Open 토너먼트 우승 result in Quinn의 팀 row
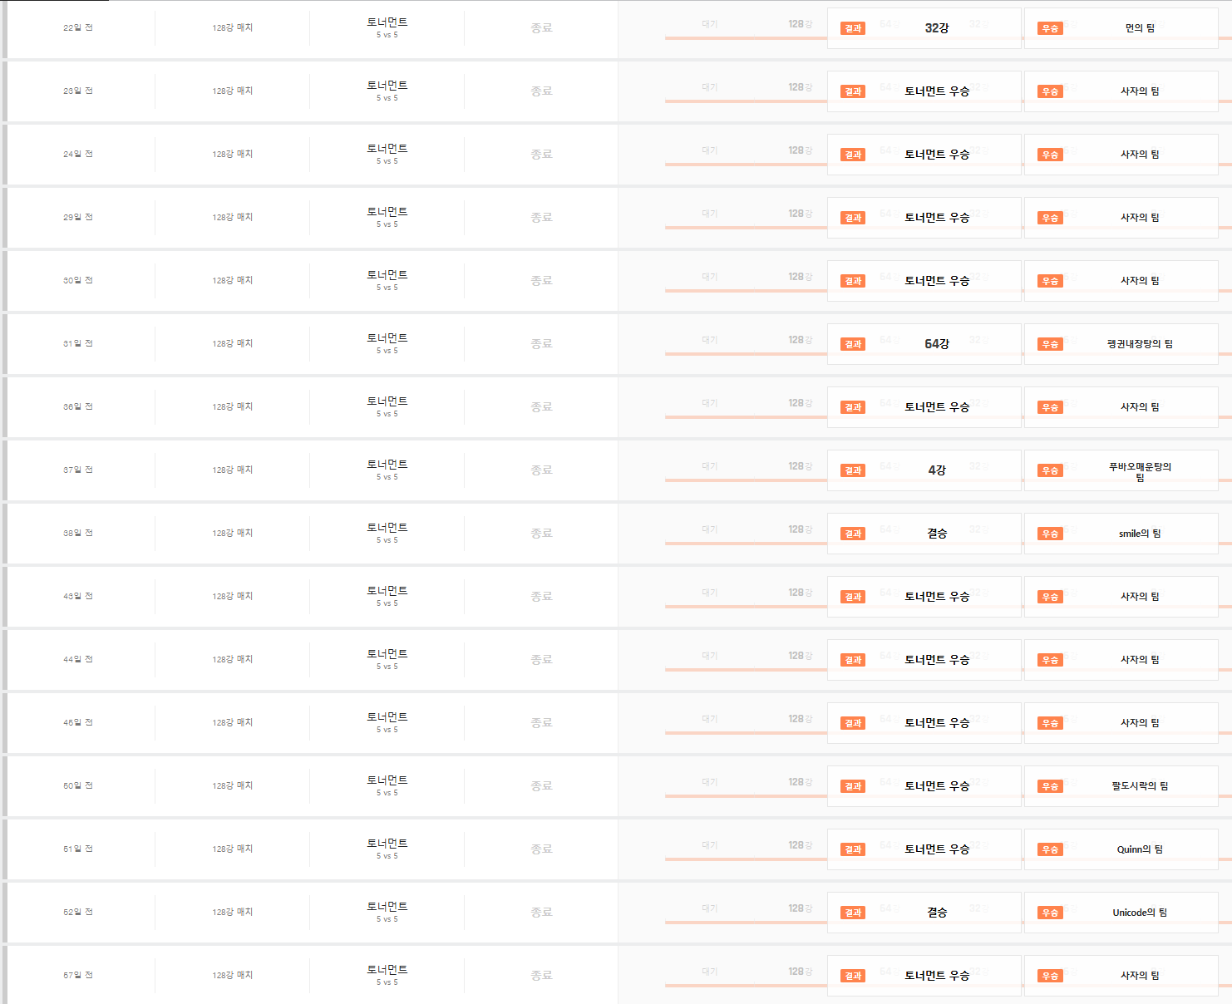The image size is (1232, 1004). (937, 849)
